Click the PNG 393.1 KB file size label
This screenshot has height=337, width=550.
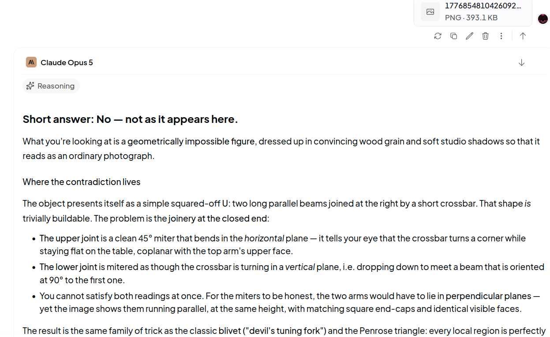pos(471,18)
